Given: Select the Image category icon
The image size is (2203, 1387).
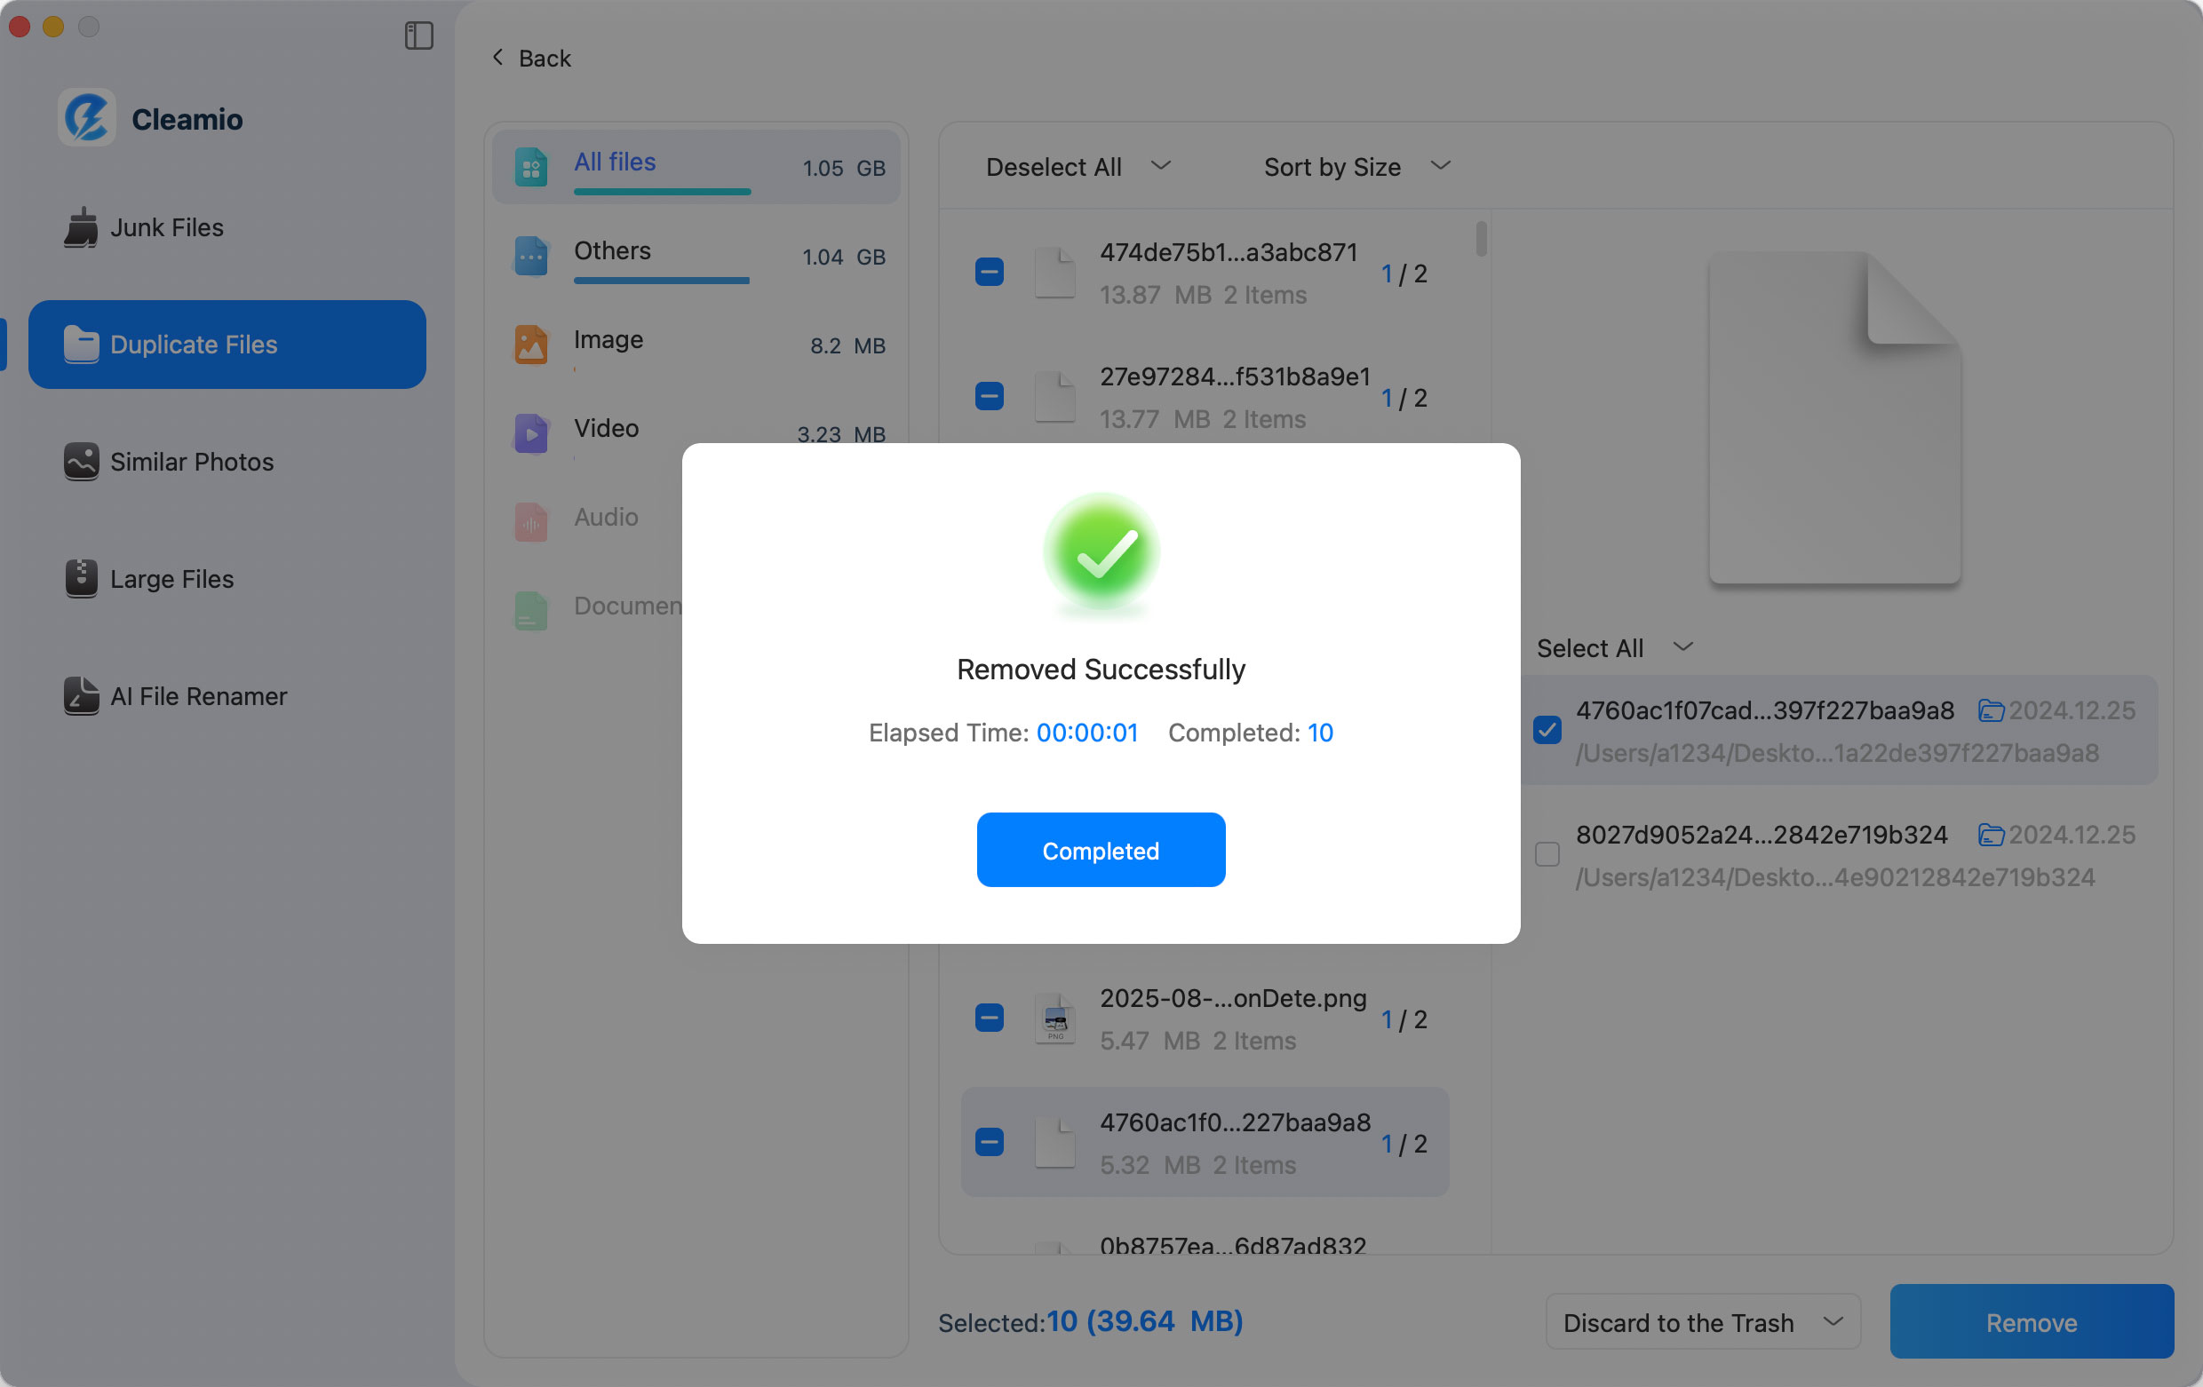Looking at the screenshot, I should click(x=530, y=345).
